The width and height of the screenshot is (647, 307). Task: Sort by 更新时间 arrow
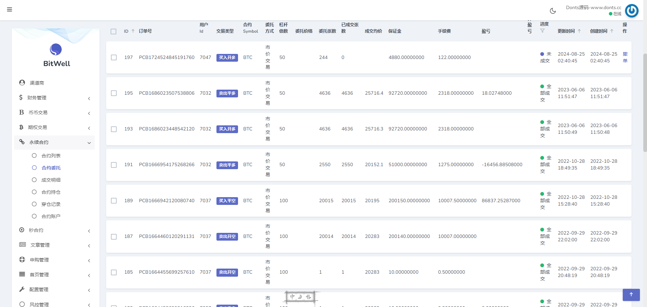click(x=579, y=31)
